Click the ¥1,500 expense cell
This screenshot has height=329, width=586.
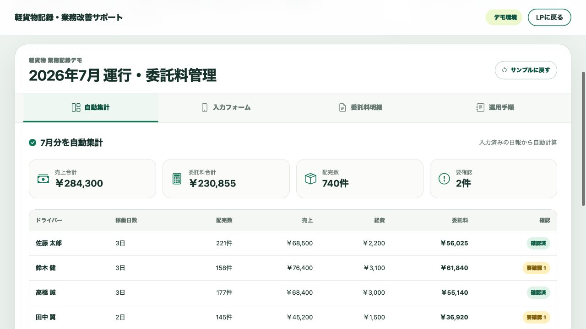[374, 317]
